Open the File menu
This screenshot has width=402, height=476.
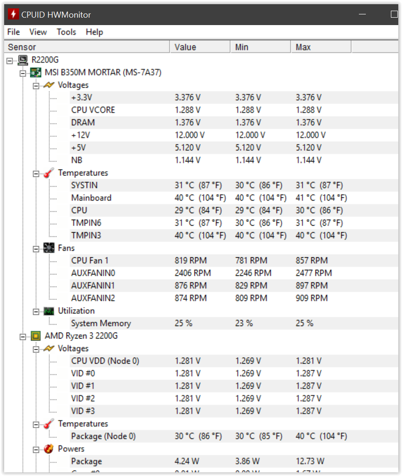(x=13, y=32)
